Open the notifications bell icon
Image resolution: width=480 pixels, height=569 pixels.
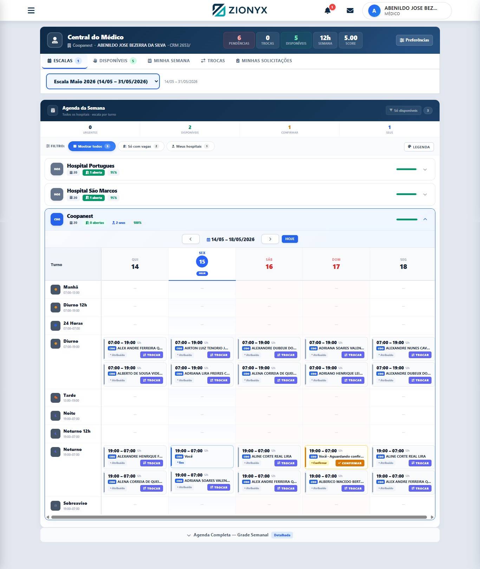pos(327,11)
